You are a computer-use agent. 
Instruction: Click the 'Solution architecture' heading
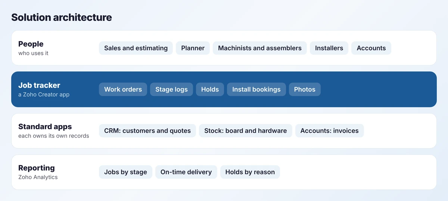pyautogui.click(x=62, y=17)
